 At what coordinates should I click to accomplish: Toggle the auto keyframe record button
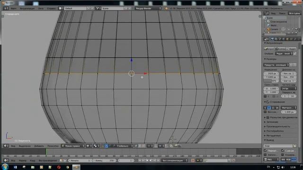193,161
